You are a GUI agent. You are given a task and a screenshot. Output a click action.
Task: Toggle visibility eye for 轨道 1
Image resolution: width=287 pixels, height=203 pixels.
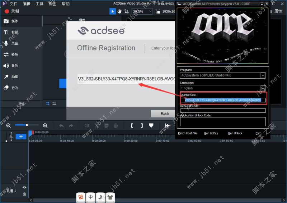(24, 187)
